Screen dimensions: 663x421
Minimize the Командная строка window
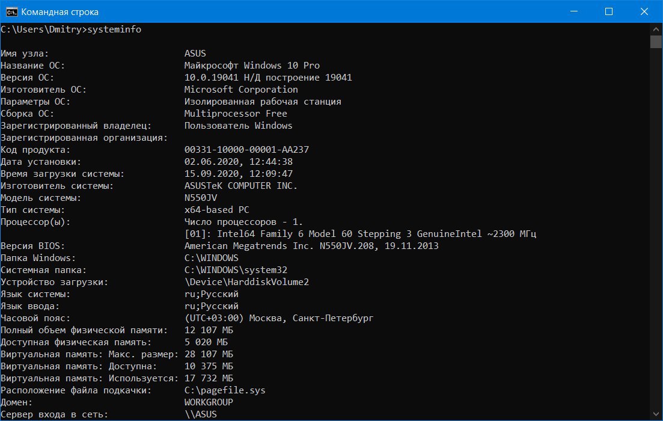(574, 11)
